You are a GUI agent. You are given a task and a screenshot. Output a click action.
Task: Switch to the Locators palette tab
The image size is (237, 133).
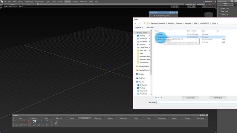click(x=174, y=118)
